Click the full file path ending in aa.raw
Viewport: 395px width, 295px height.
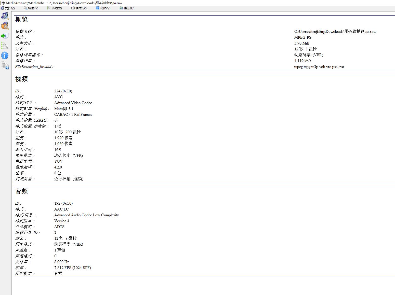[x=335, y=32]
